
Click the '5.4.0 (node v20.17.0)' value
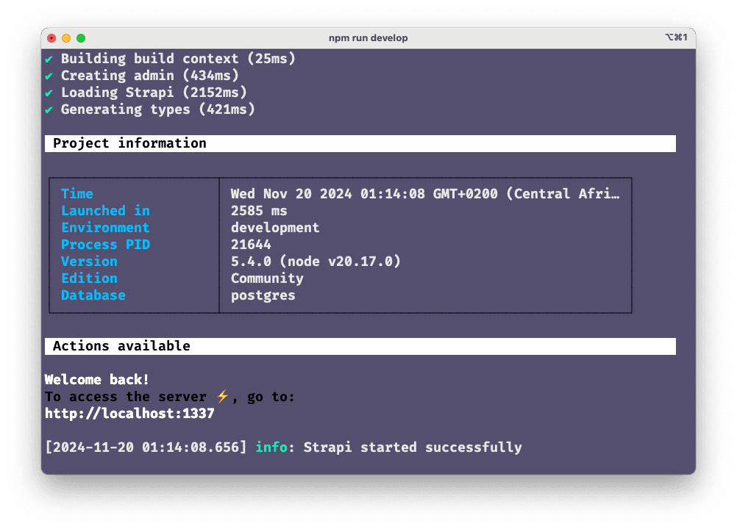coord(316,262)
